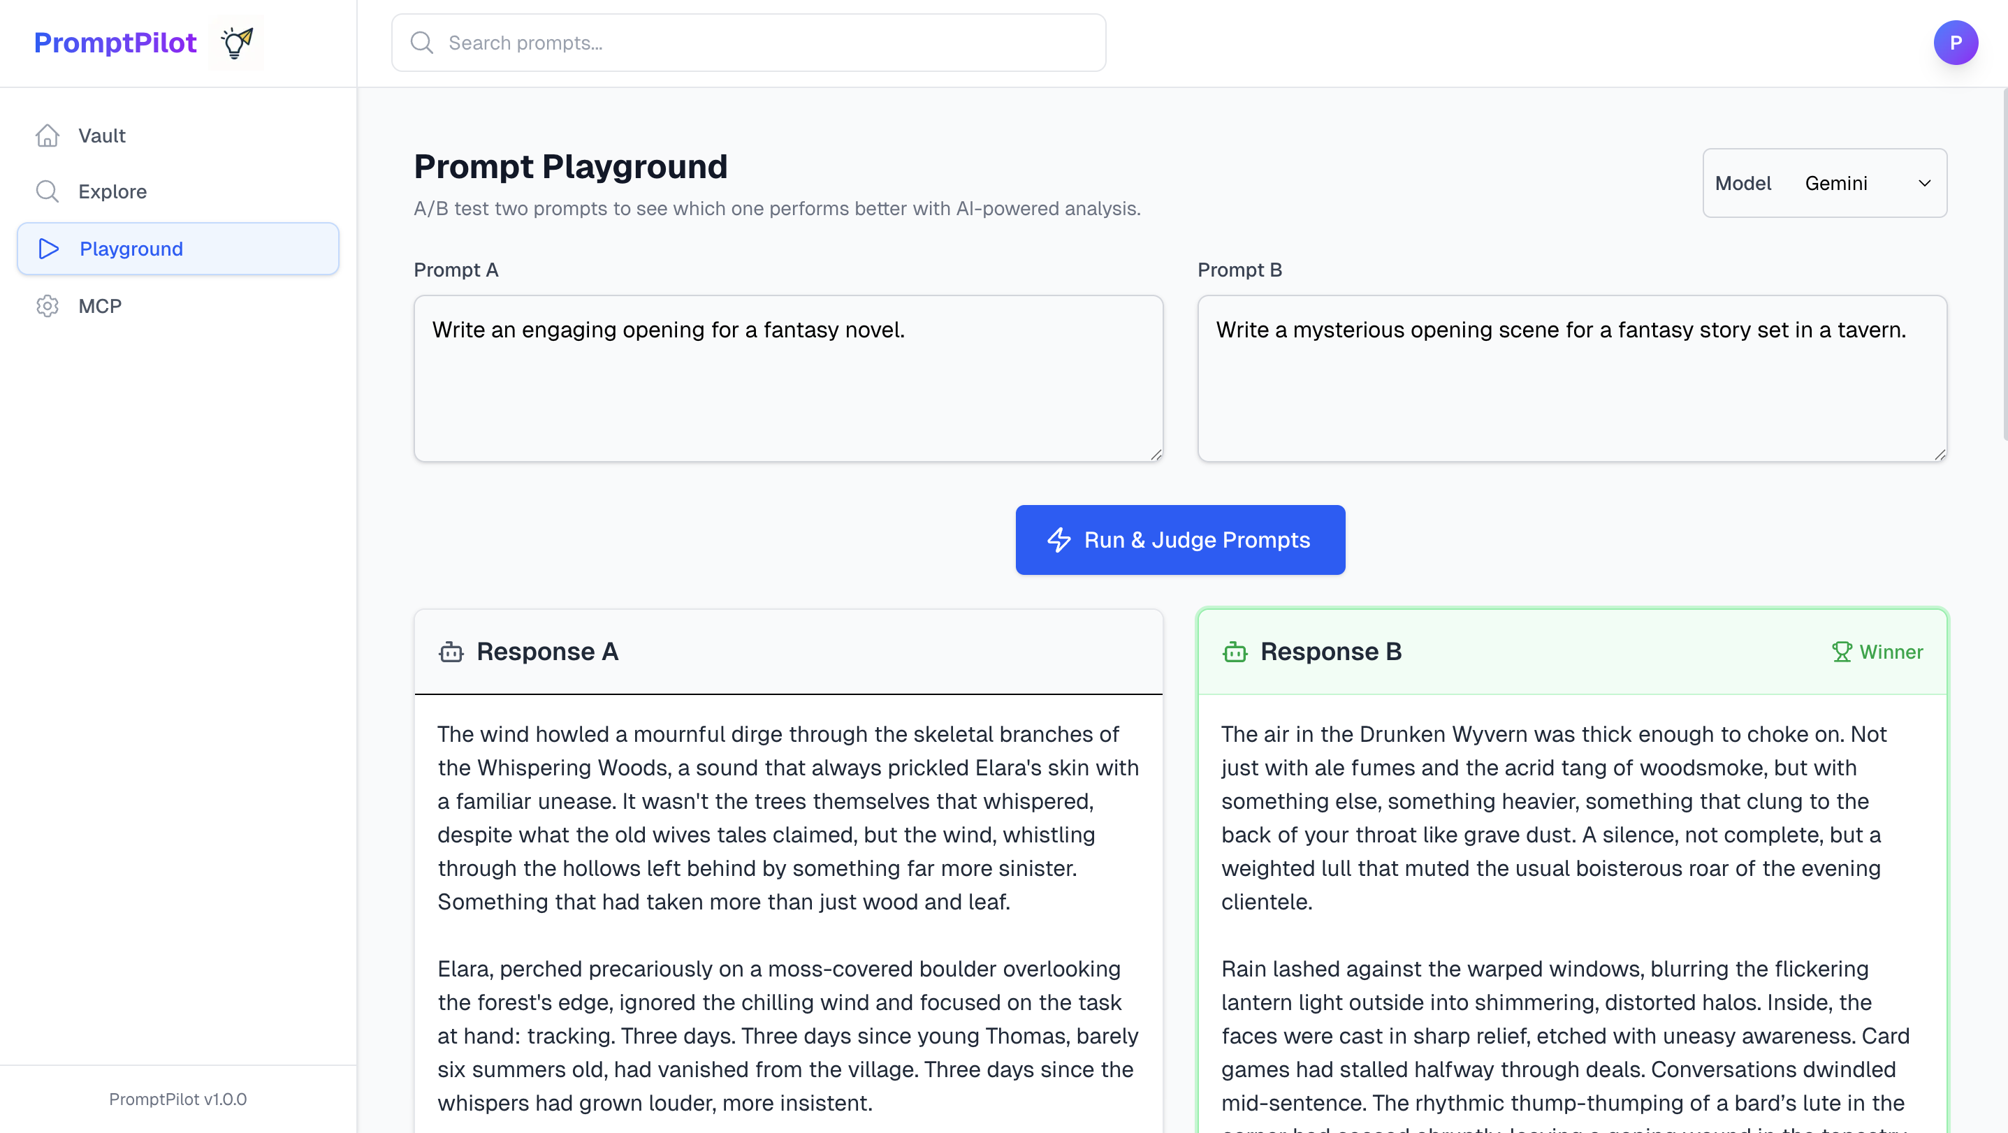Click into the search prompts field

point(748,43)
